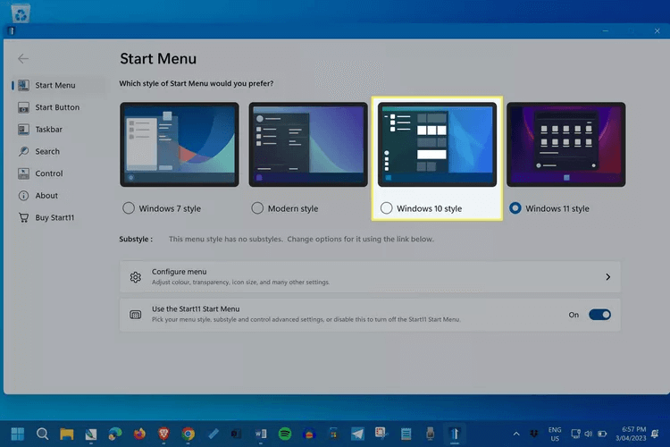Close the Start11 window
The width and height of the screenshot is (670, 447).
pyautogui.click(x=657, y=30)
